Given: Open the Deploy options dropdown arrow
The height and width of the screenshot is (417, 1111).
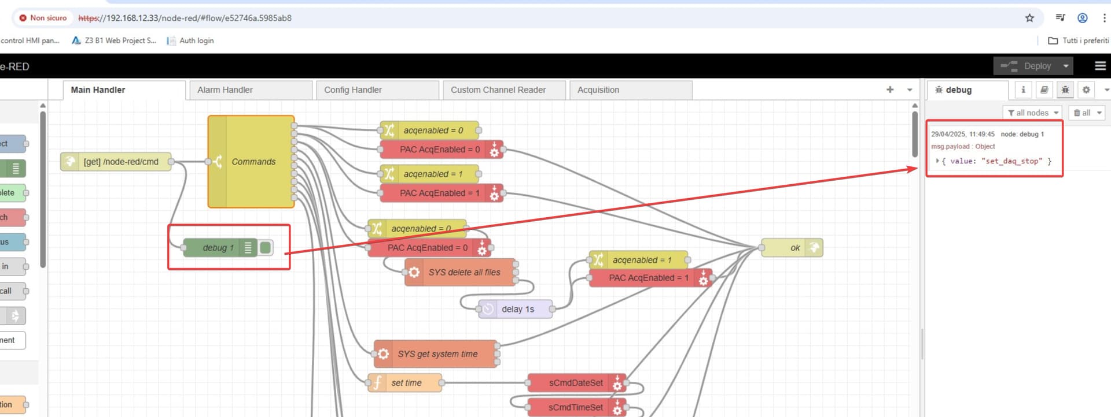Looking at the screenshot, I should click(1066, 66).
